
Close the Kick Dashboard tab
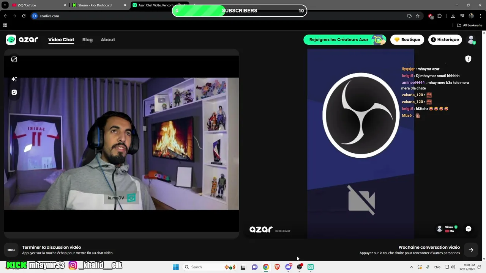tap(125, 5)
